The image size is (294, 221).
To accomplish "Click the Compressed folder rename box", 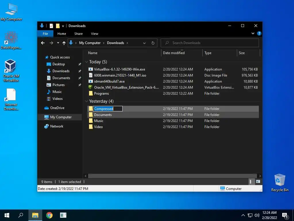I will tap(108, 108).
